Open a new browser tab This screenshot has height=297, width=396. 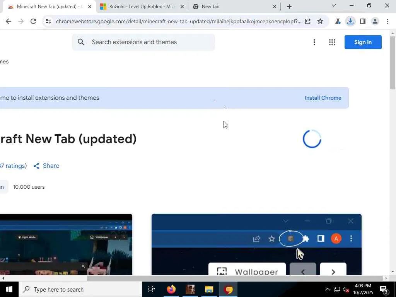coord(289,7)
